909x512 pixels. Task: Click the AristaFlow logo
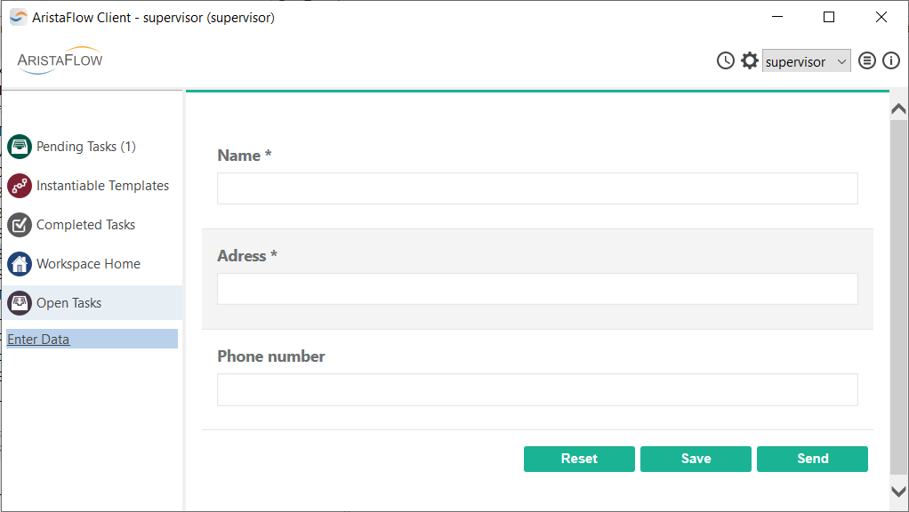[60, 60]
